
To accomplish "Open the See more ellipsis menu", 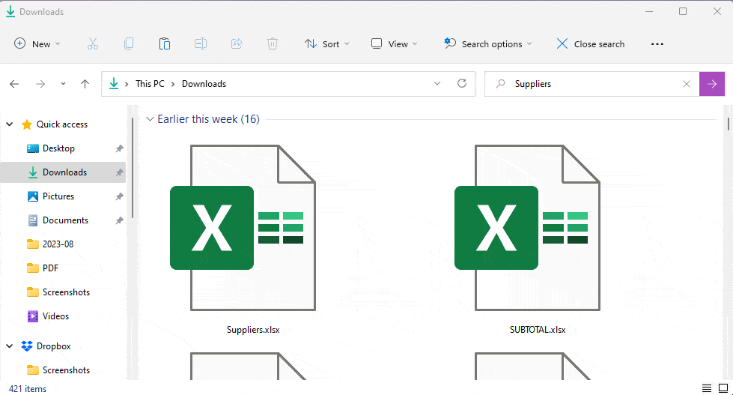I will (x=657, y=44).
